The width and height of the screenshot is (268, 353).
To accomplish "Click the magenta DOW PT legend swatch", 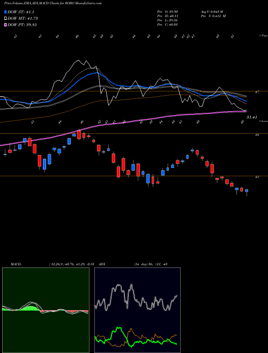I will [5, 25].
